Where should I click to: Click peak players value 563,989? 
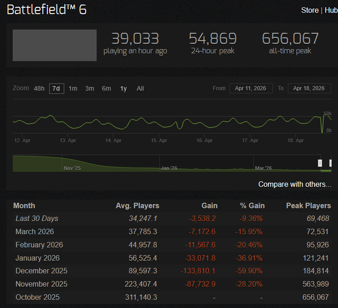316,284
